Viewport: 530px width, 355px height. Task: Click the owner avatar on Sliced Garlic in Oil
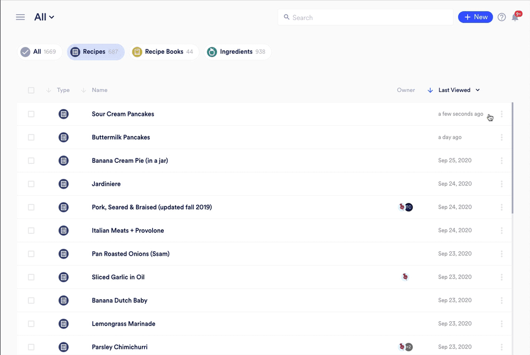click(x=404, y=277)
